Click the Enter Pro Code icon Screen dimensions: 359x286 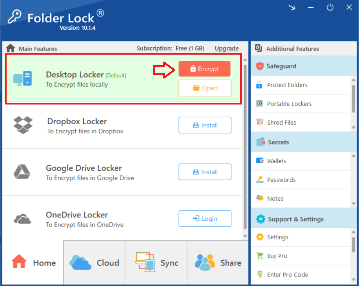pos(260,274)
